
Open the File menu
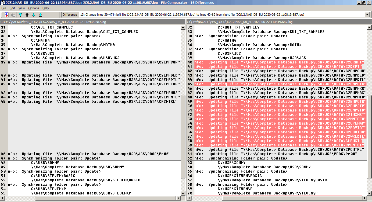[x=4, y=8]
